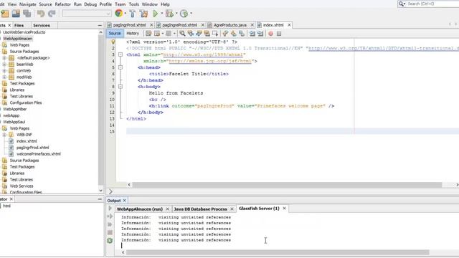Screen dimensions: 459x258
Task: Close the GlassFish Server (1) tab
Action: pyautogui.click(x=284, y=209)
